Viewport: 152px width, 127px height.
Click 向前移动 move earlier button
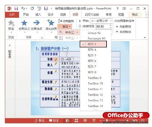coord(123,27)
